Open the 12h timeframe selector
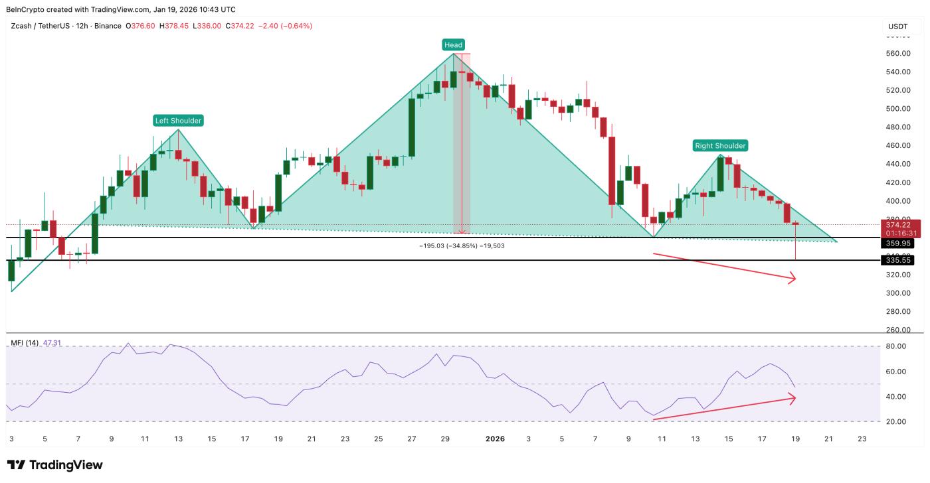This screenshot has width=930, height=483. tap(82, 25)
